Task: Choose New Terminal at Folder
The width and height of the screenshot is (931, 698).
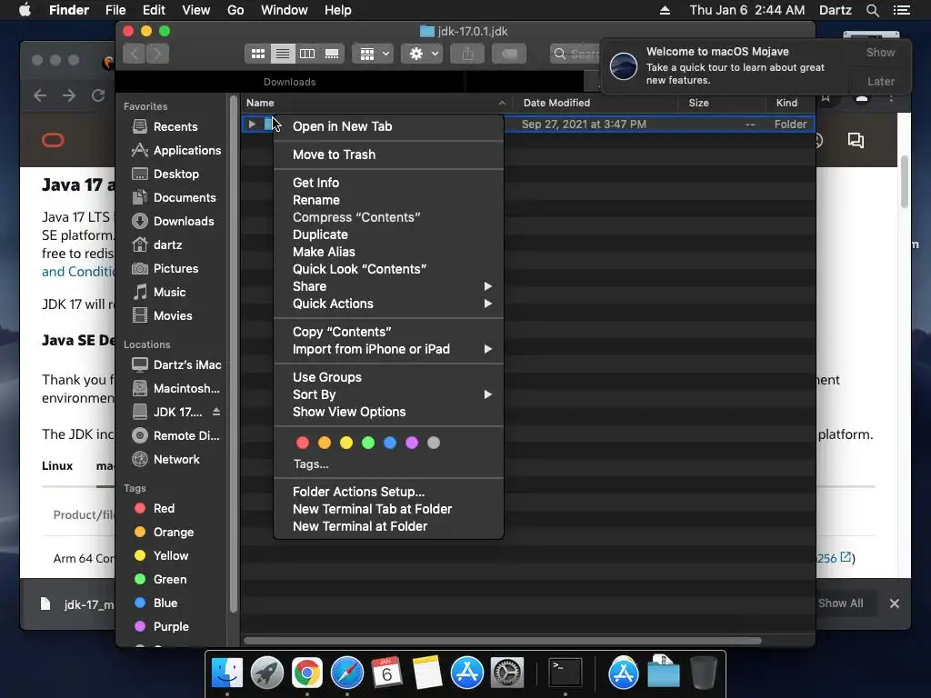Action: 388,526
